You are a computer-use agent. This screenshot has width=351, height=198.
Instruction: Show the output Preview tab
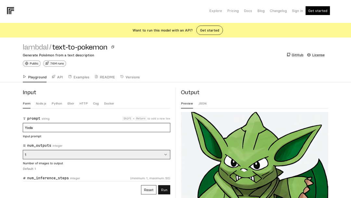tap(187, 103)
